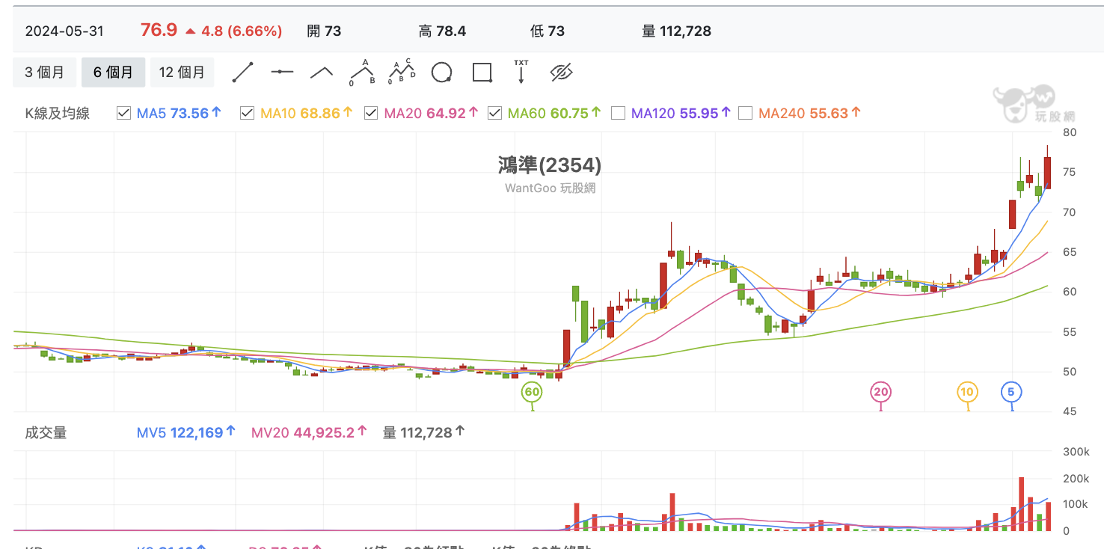
Task: Uncheck the MA5 moving average checkbox
Action: pos(124,114)
